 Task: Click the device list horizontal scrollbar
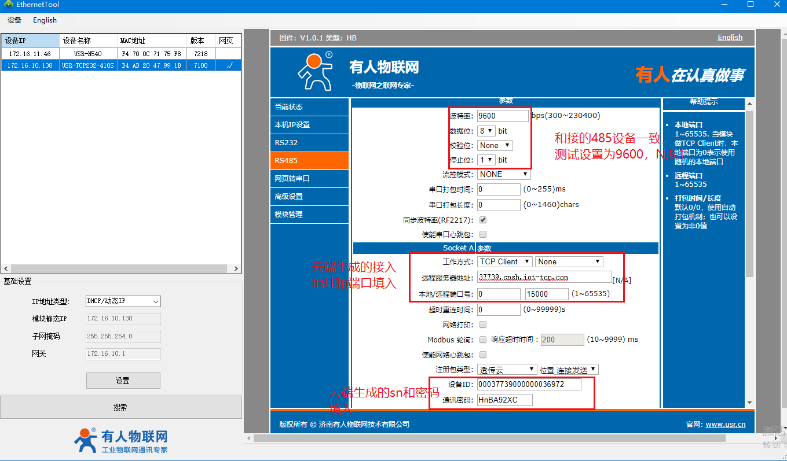coord(120,269)
